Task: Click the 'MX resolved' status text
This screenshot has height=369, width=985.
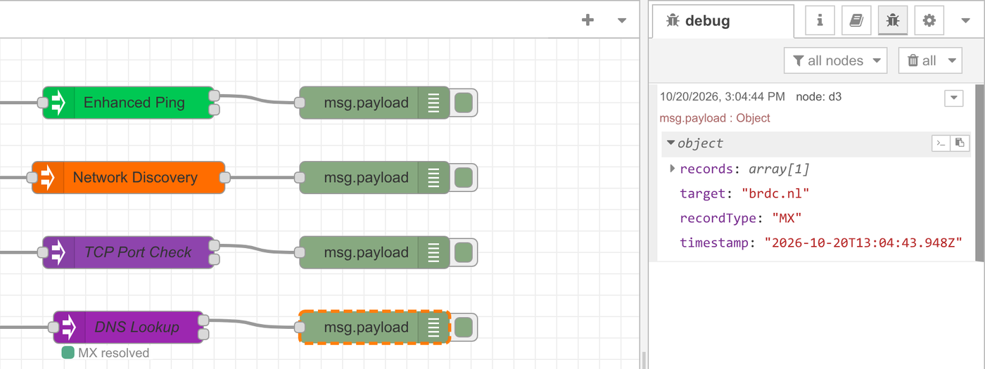Action: coord(113,353)
